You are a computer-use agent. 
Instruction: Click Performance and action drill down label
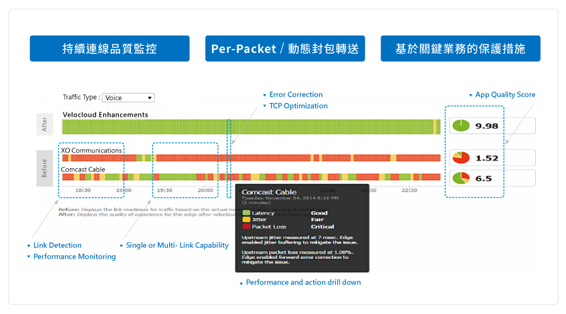click(303, 282)
